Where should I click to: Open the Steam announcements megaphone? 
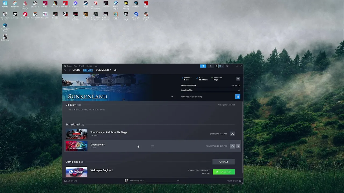coord(203,66)
